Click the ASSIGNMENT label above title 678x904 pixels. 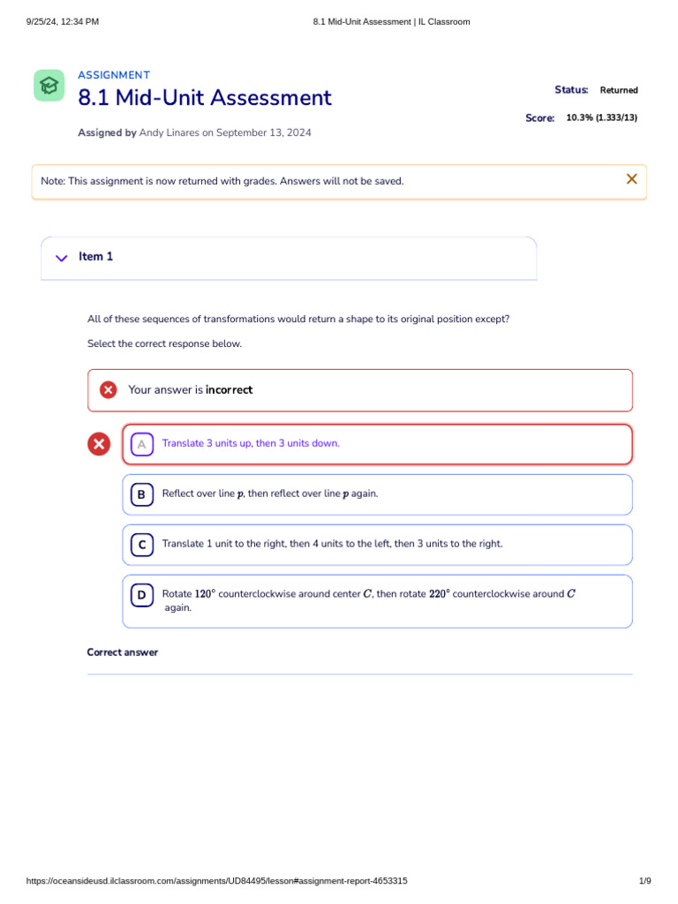(x=114, y=75)
